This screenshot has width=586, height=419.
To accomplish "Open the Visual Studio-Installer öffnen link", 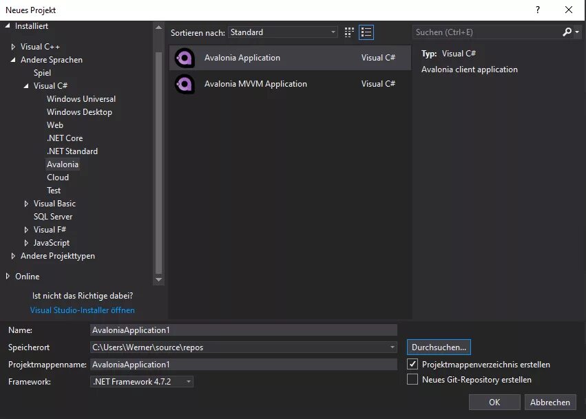I will pos(82,310).
